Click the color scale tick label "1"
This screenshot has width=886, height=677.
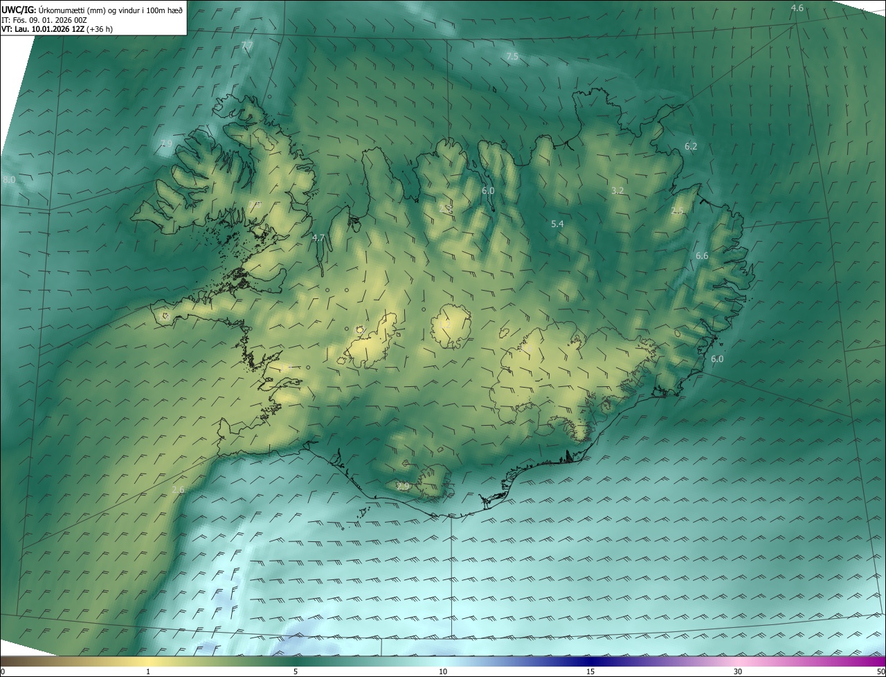pyautogui.click(x=148, y=671)
